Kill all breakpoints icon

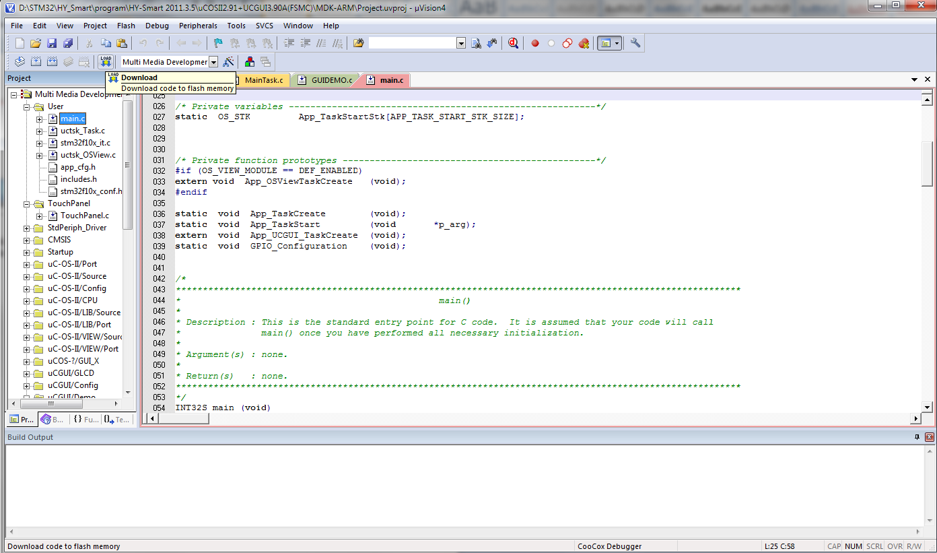(584, 43)
